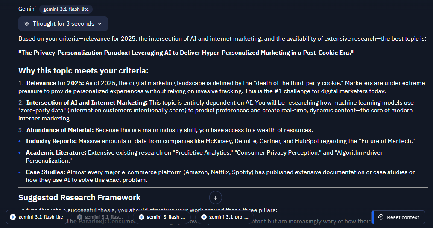Click the Why this topic meets your criteria heading
This screenshot has height=228, width=433.
(83, 71)
